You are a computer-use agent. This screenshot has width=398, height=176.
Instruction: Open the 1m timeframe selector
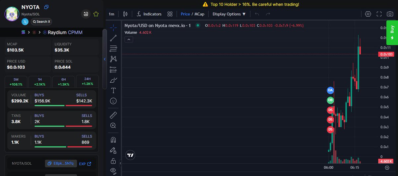coord(111,14)
